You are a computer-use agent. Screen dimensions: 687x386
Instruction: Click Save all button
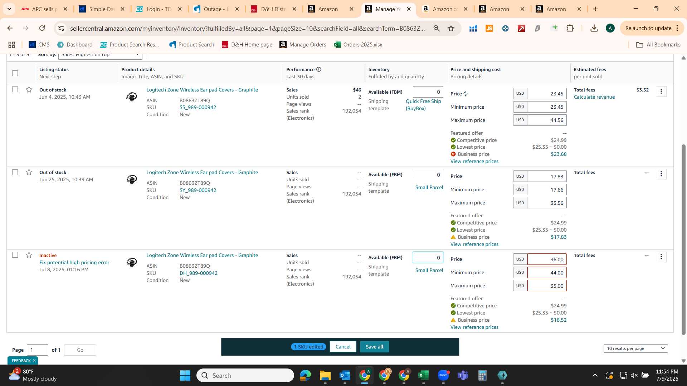tap(374, 347)
